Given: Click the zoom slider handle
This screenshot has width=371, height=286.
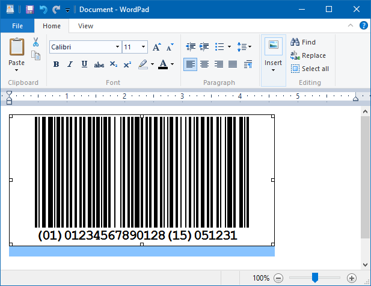Looking at the screenshot, I should pos(315,278).
